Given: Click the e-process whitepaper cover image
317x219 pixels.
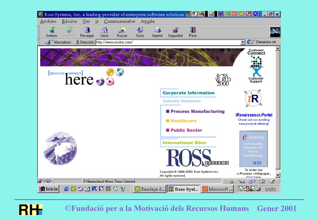Looking at the screenshot, I should tap(254, 149).
